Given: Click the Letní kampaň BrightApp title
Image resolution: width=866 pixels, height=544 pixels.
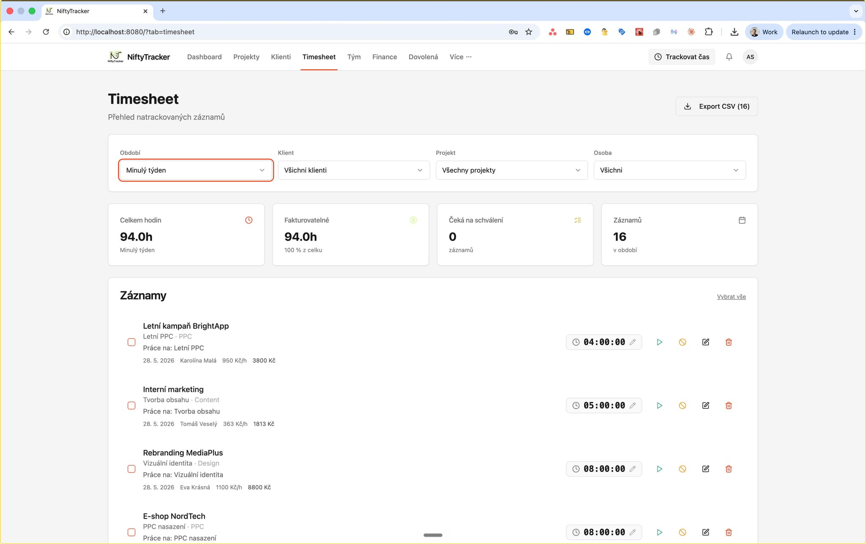Looking at the screenshot, I should point(186,326).
